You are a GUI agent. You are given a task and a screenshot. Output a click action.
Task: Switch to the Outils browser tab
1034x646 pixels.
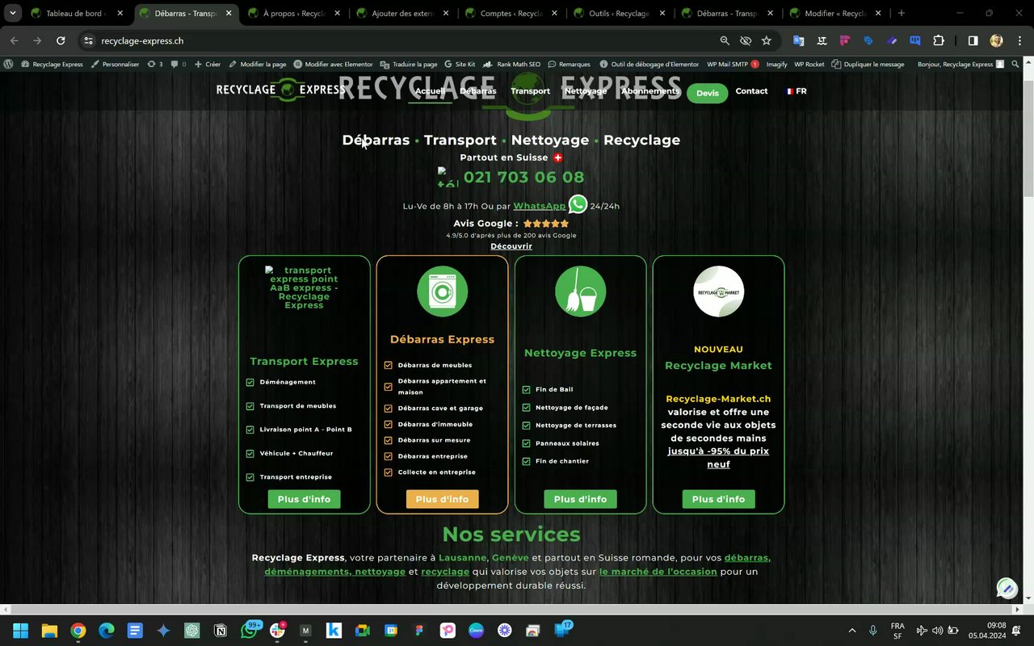618,13
